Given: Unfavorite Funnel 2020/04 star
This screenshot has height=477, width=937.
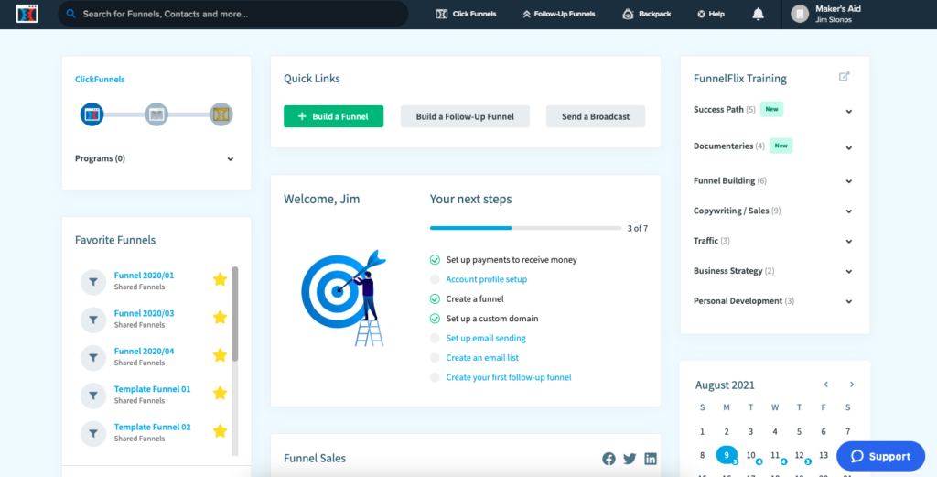Looking at the screenshot, I should pos(220,355).
